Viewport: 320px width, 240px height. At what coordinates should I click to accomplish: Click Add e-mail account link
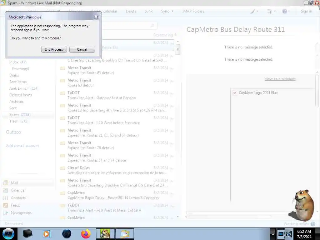point(22,146)
